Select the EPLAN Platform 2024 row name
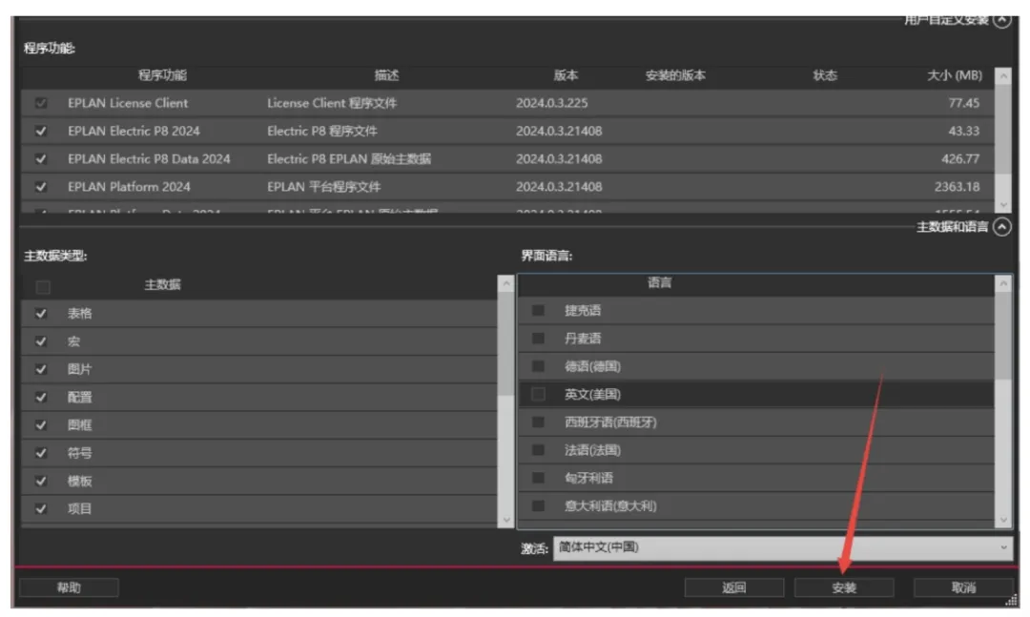The image size is (1030, 617). [x=130, y=187]
